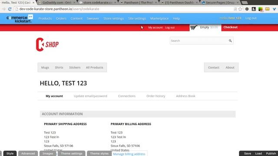
Task: Open the Theme styles tab in Sweaver bar
Action: [x=99, y=153]
